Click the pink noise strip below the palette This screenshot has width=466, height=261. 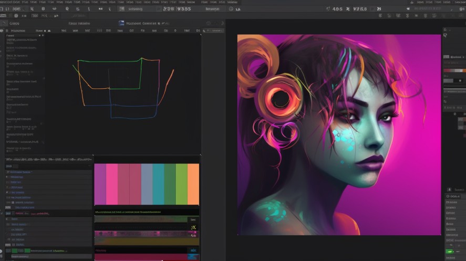pos(147,234)
